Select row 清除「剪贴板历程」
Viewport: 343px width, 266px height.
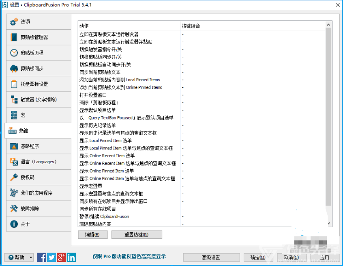[202, 103]
